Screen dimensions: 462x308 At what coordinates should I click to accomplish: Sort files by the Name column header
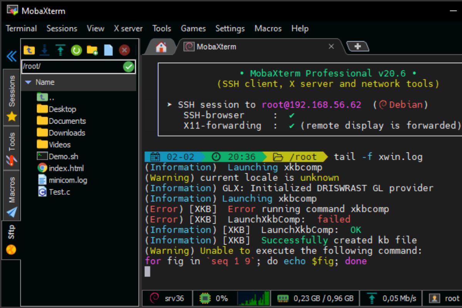(79, 82)
